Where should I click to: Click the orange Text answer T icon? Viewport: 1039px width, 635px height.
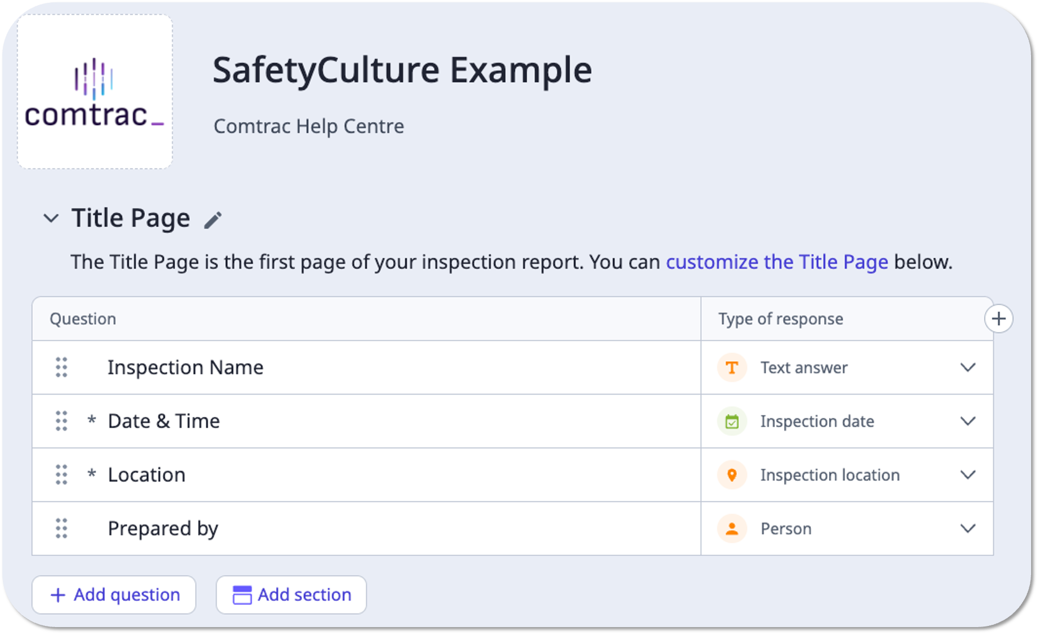(x=732, y=367)
